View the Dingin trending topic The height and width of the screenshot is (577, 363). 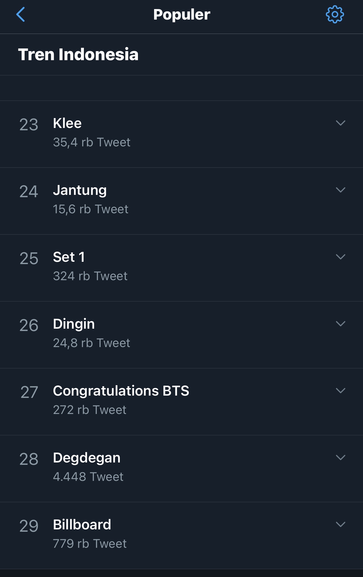click(181, 335)
